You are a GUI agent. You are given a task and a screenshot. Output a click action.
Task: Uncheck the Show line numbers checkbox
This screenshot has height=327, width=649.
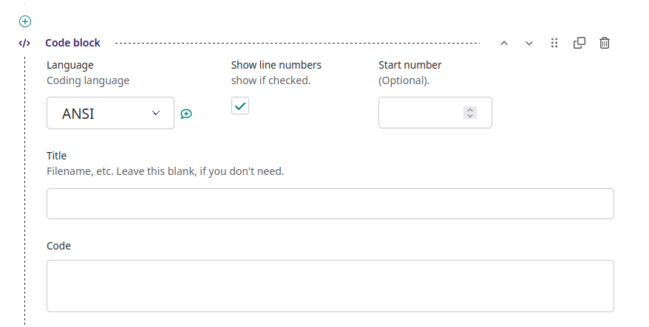pyautogui.click(x=240, y=106)
